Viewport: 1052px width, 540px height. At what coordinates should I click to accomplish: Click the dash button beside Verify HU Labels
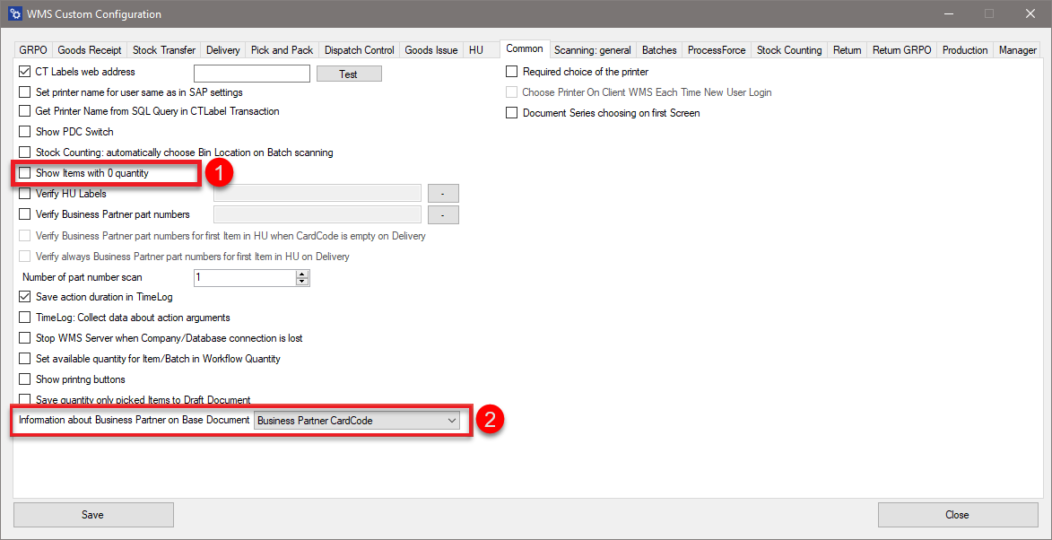[443, 193]
